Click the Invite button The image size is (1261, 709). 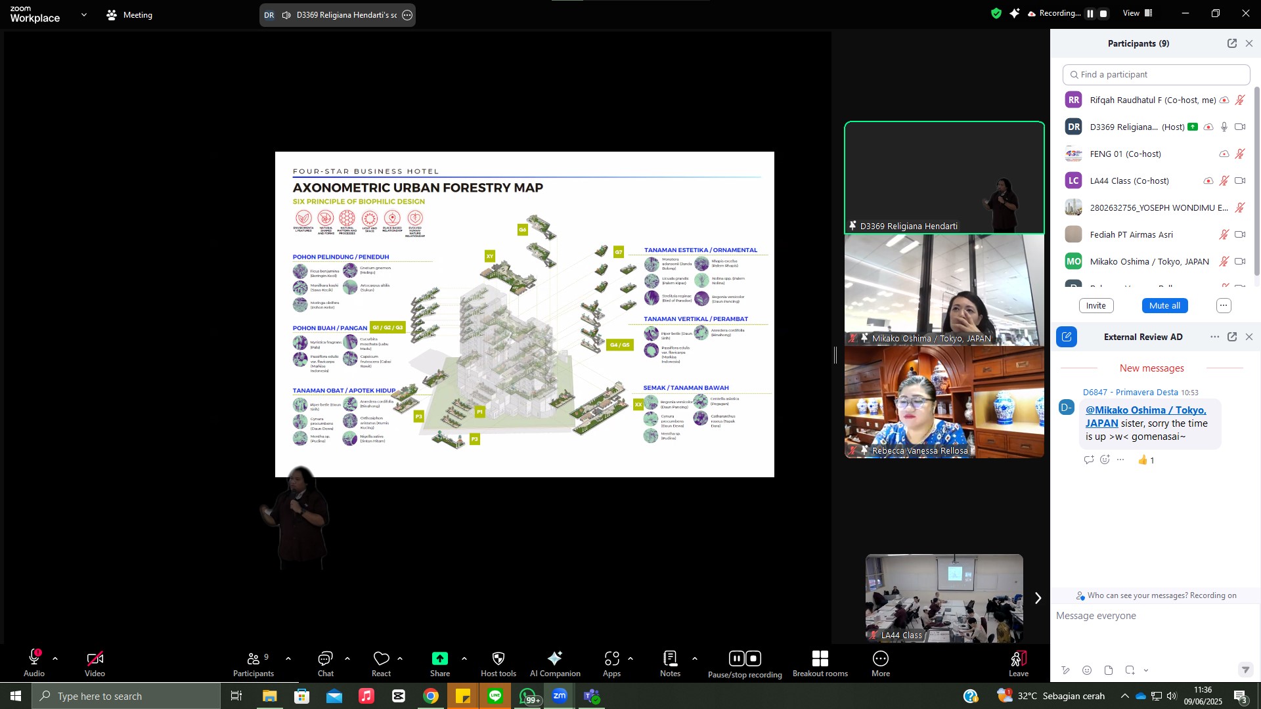(x=1095, y=306)
